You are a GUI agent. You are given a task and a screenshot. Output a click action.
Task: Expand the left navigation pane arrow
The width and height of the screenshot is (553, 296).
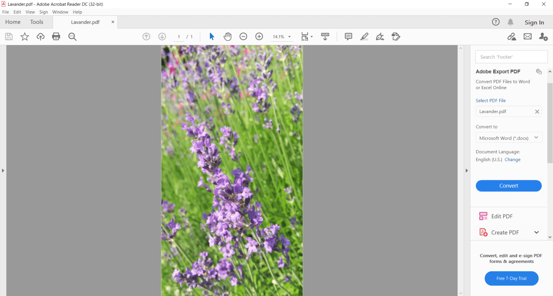coord(3,170)
